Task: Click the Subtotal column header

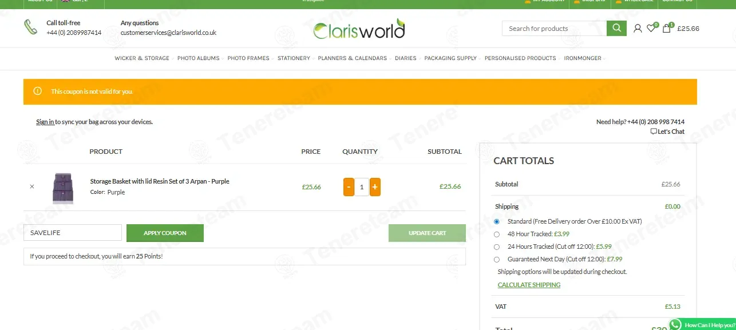Action: 445,152
